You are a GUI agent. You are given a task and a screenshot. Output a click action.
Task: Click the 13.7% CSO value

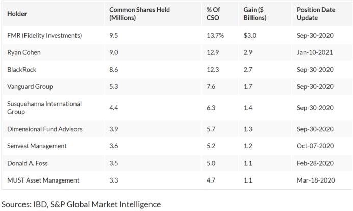point(215,36)
